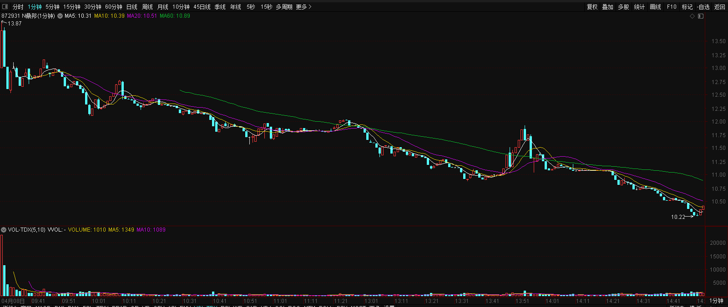Click the 13:51 time axis label
Screen dimensions: 728x307
tap(522, 301)
